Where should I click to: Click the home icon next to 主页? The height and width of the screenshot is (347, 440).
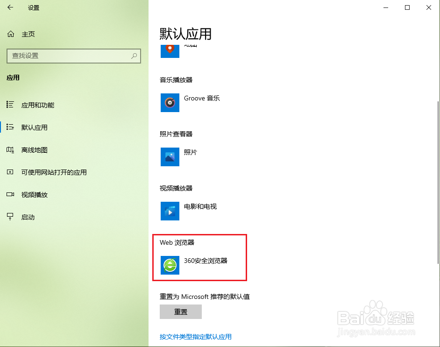[10, 34]
